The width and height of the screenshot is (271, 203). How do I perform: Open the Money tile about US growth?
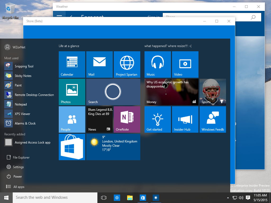171,92
